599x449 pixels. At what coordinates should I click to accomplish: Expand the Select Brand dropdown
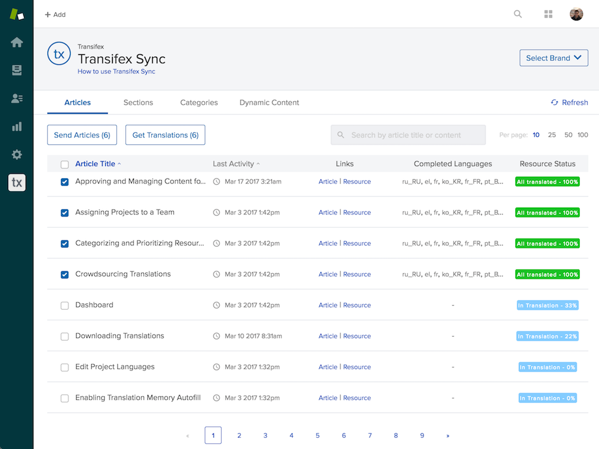point(553,58)
